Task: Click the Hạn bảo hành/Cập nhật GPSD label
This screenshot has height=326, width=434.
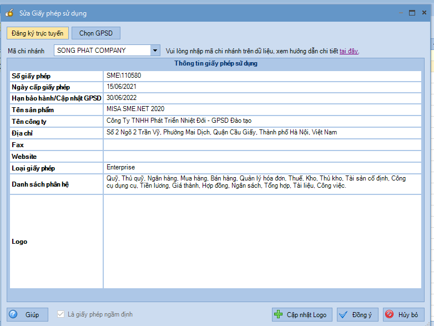Action: [x=57, y=98]
